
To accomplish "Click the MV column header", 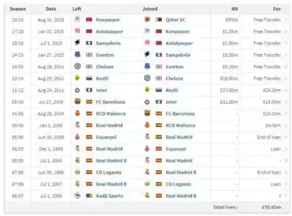I will [235, 9].
